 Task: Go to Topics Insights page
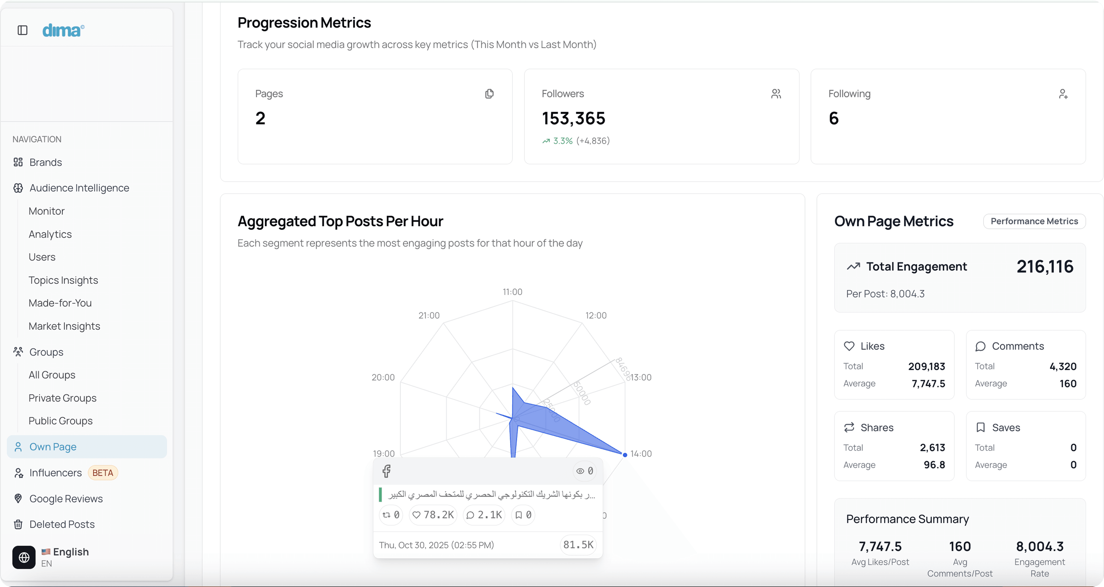click(x=63, y=280)
